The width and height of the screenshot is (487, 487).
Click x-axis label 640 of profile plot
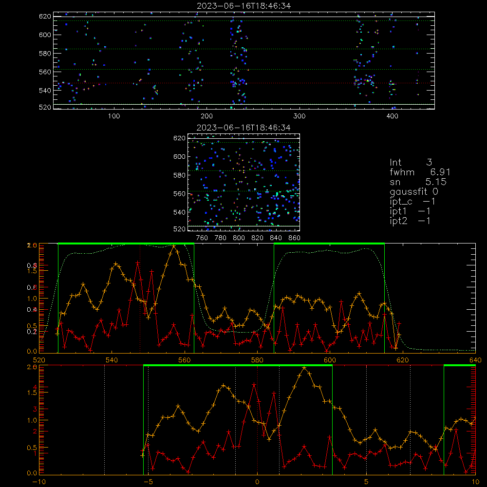point(475,360)
